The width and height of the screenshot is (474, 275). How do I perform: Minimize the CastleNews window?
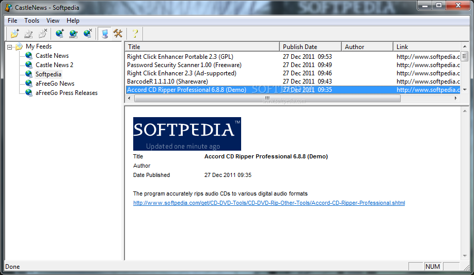(425, 5)
